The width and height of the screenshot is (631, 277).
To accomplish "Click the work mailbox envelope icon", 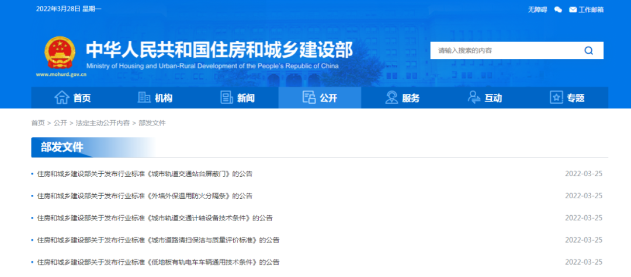I will pyautogui.click(x=573, y=10).
